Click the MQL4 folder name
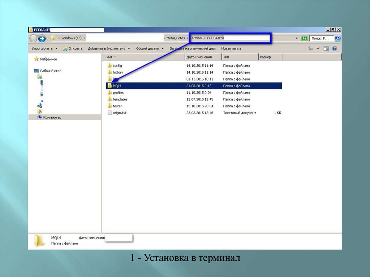This screenshot has width=370, height=277. click(x=117, y=86)
